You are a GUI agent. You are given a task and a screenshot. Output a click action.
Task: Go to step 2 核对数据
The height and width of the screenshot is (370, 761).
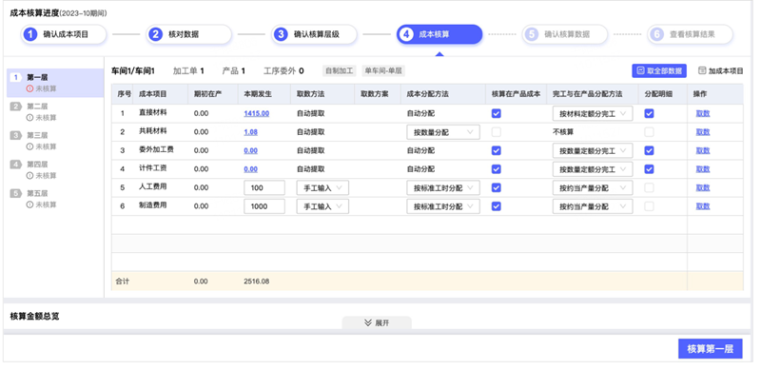click(188, 34)
